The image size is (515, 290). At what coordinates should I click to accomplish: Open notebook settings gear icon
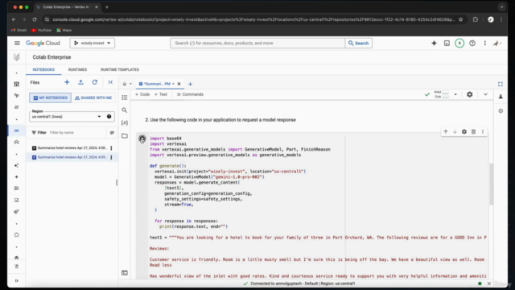click(x=470, y=94)
